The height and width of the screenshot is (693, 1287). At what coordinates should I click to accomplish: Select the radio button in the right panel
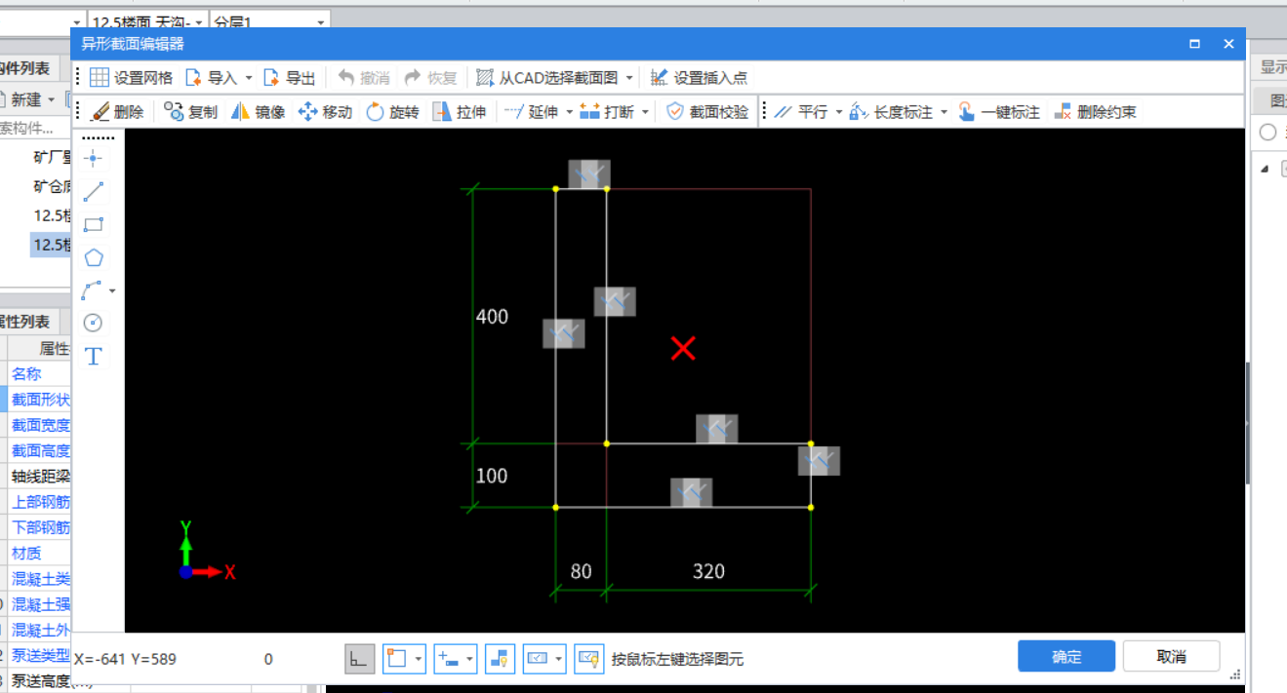pos(1267,133)
